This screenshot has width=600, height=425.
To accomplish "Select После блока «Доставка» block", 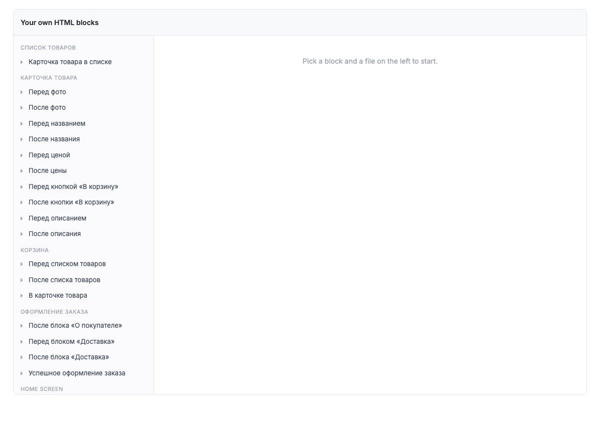I will pos(69,357).
